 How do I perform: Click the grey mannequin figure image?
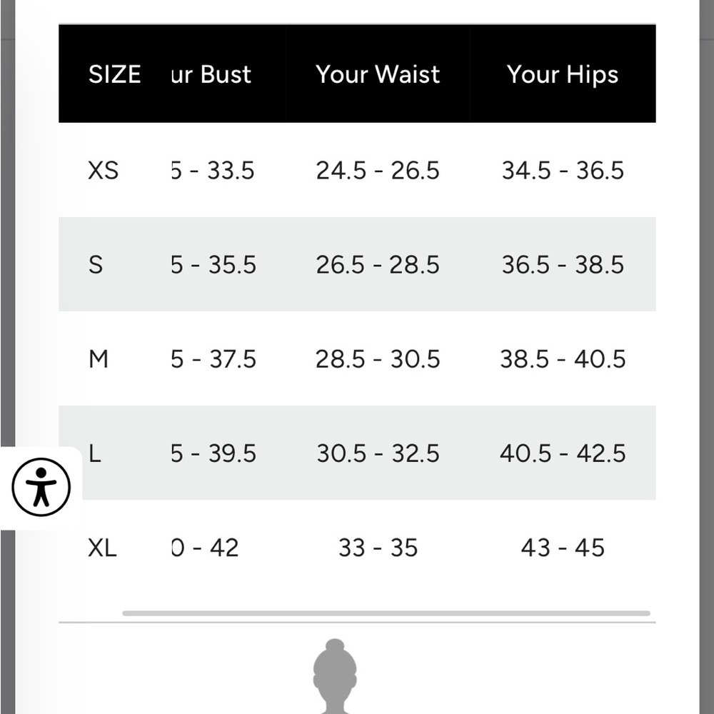click(x=335, y=676)
